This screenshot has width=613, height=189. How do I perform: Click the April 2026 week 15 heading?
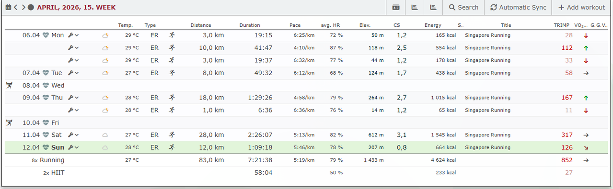click(76, 8)
